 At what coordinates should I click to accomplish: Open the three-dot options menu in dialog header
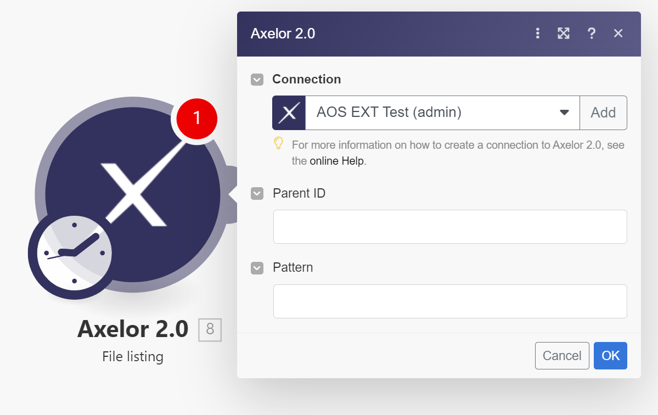[x=538, y=33]
